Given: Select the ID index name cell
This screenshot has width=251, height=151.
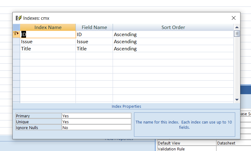Looking at the screenshot, I should [48, 34].
